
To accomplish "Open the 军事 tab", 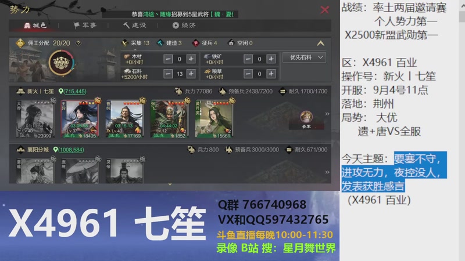I will click(x=85, y=26).
